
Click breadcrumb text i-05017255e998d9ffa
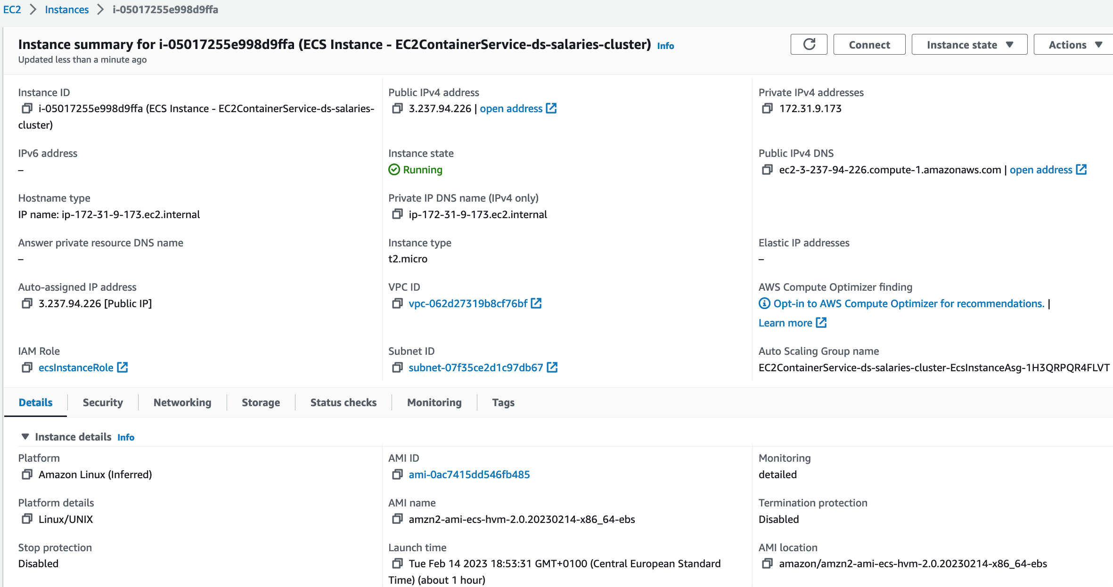(x=165, y=9)
